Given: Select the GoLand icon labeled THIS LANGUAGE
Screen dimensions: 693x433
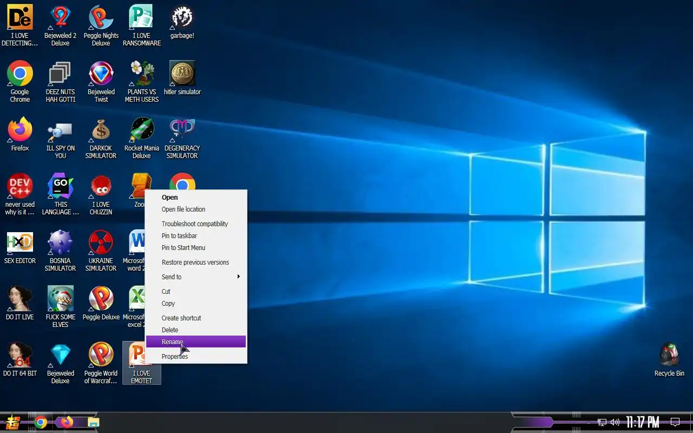Looking at the screenshot, I should (x=61, y=194).
